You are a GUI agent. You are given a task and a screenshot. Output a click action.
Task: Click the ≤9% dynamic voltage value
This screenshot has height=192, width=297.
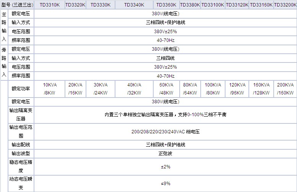pyautogui.click(x=165, y=184)
